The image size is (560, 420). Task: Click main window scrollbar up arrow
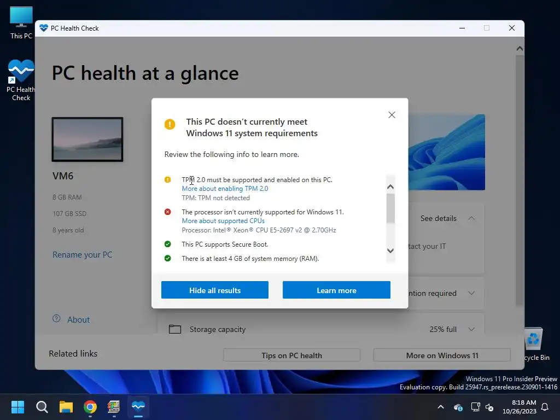coord(520,49)
